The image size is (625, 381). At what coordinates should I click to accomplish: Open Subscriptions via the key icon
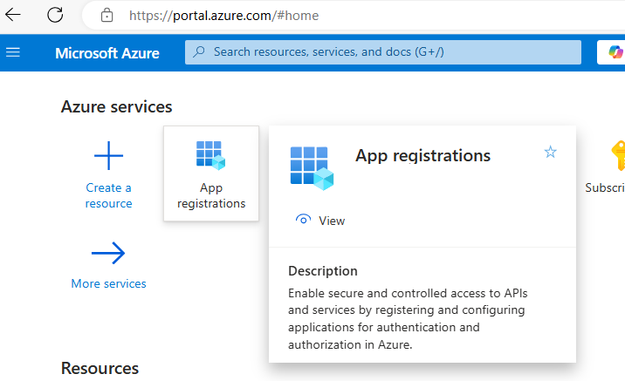point(617,155)
